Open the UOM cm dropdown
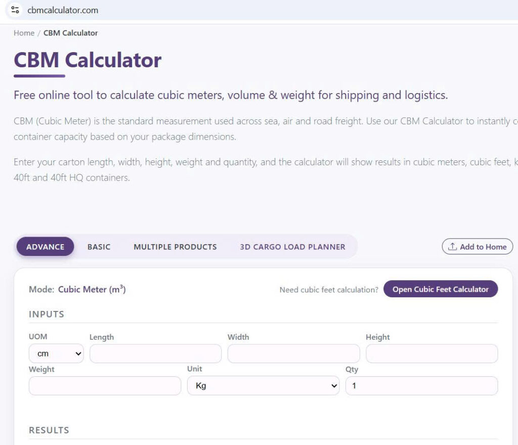The height and width of the screenshot is (445, 518). pyautogui.click(x=56, y=353)
